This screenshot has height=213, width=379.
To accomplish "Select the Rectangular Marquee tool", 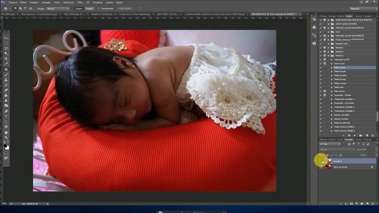I will pos(6,43).
